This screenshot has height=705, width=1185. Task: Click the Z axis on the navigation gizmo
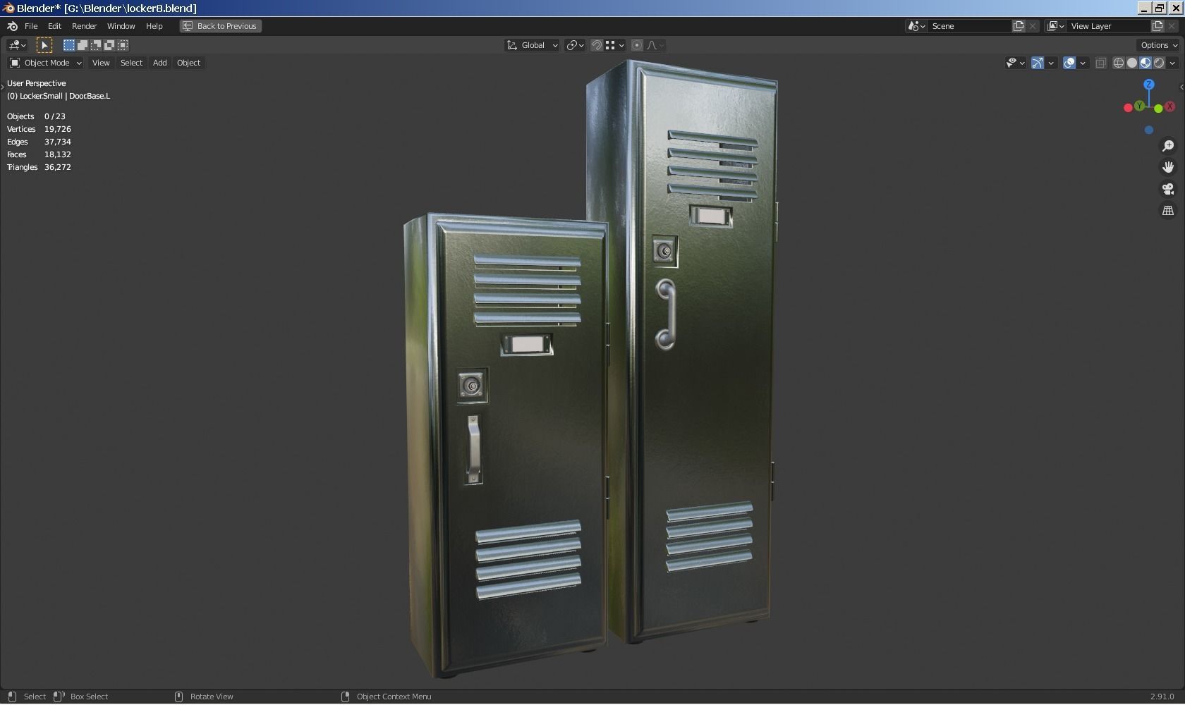pos(1149,84)
